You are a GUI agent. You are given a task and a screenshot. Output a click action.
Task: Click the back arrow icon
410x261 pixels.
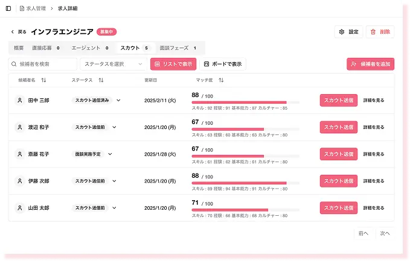13,31
